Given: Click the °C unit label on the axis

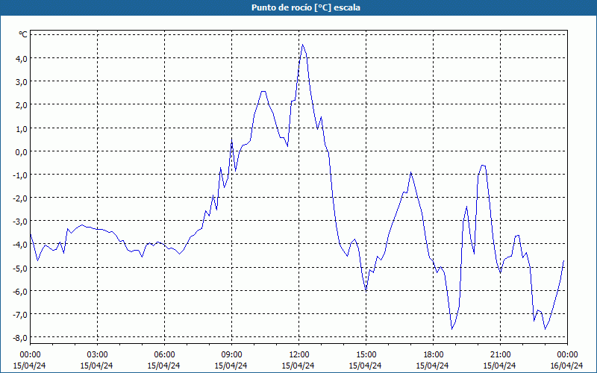Looking at the screenshot, I should pyautogui.click(x=22, y=34).
